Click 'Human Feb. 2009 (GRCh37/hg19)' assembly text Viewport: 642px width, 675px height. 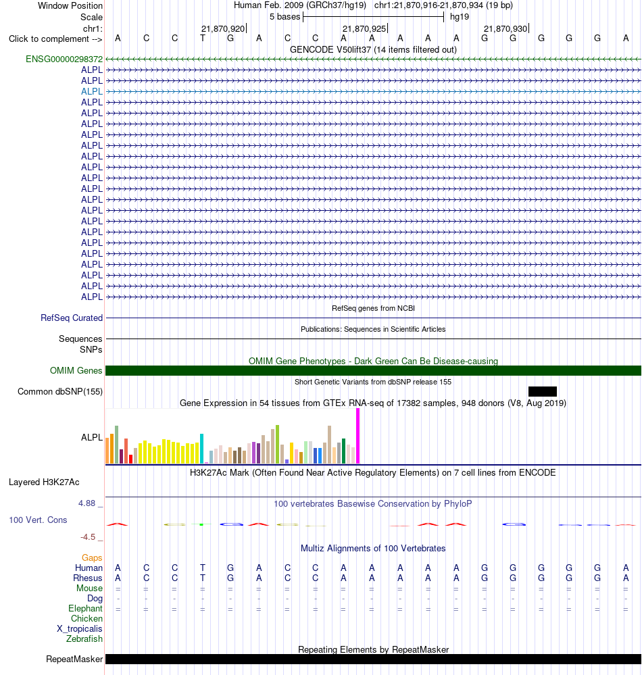click(300, 5)
